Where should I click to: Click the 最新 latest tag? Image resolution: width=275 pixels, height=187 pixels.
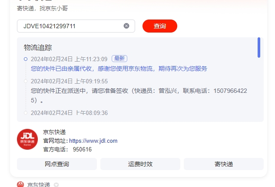(x=119, y=59)
